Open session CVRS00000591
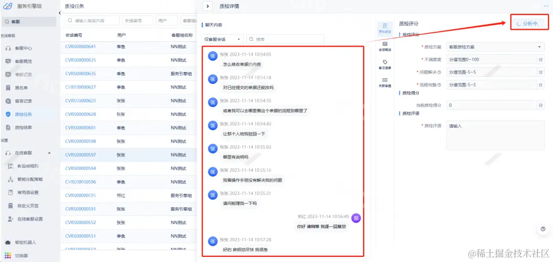Viewport: 553px width, 262px height. tap(80, 209)
